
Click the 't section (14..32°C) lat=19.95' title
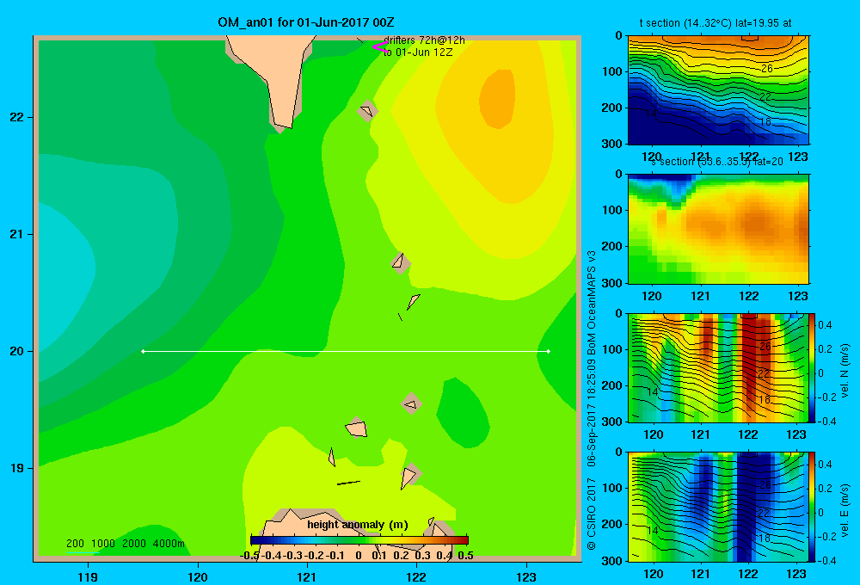tap(716, 23)
